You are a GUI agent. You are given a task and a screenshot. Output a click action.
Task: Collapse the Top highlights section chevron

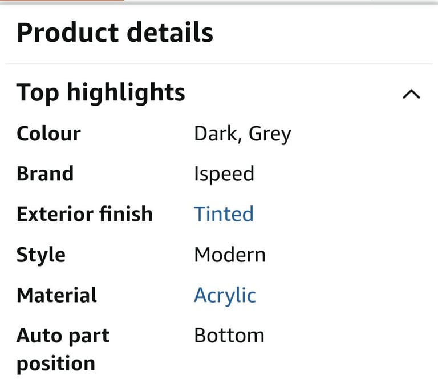pyautogui.click(x=411, y=94)
